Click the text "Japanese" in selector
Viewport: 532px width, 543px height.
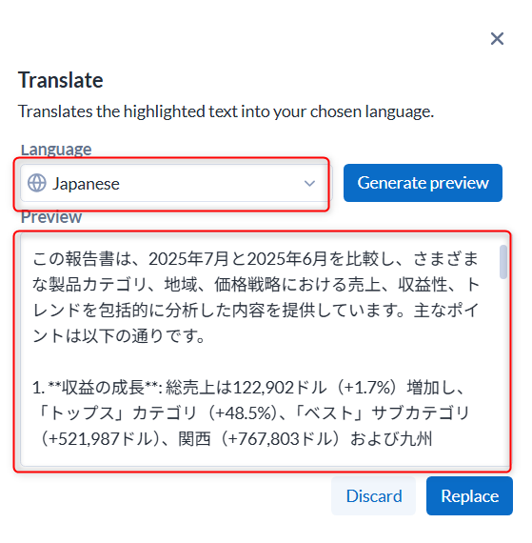[x=86, y=184]
